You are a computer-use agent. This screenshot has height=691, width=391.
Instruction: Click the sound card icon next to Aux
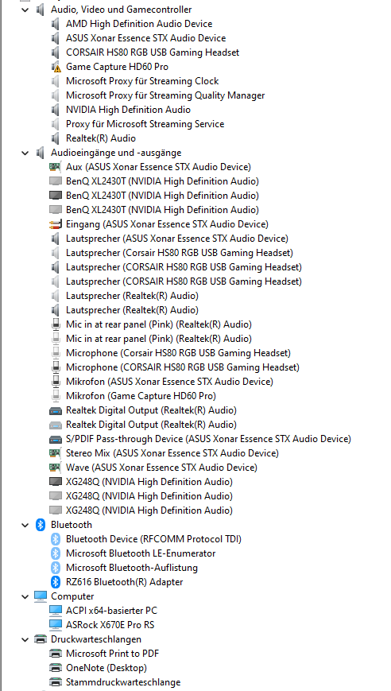pos(56,167)
